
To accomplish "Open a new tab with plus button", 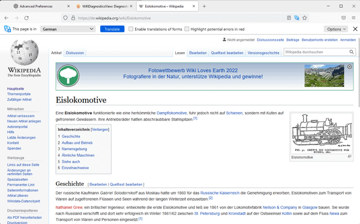I will 204,6.
